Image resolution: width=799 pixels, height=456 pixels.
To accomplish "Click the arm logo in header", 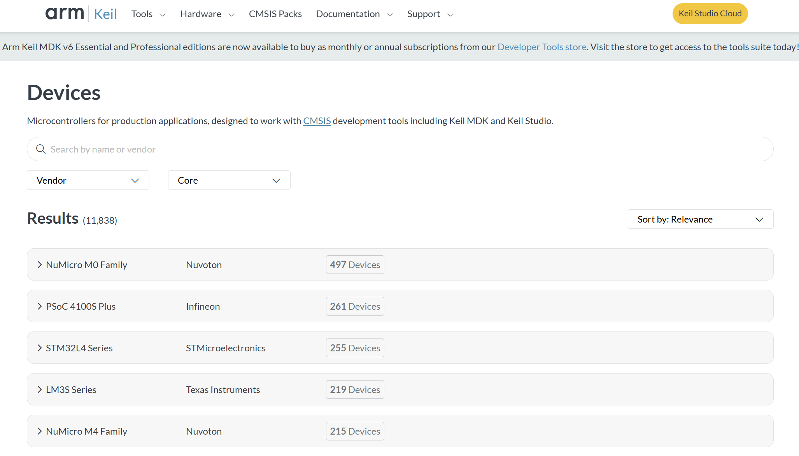I will click(x=65, y=14).
